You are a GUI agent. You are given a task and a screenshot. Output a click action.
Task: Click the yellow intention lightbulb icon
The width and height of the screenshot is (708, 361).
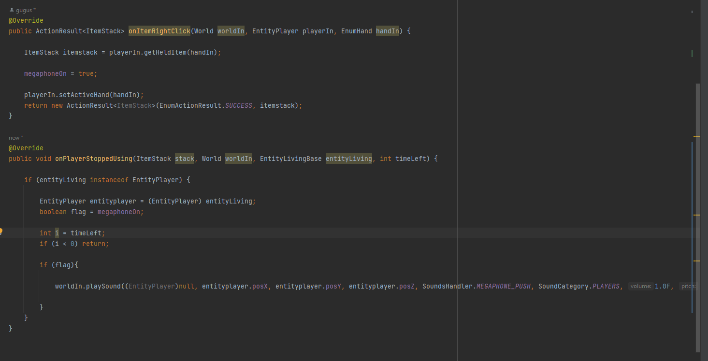click(1, 231)
